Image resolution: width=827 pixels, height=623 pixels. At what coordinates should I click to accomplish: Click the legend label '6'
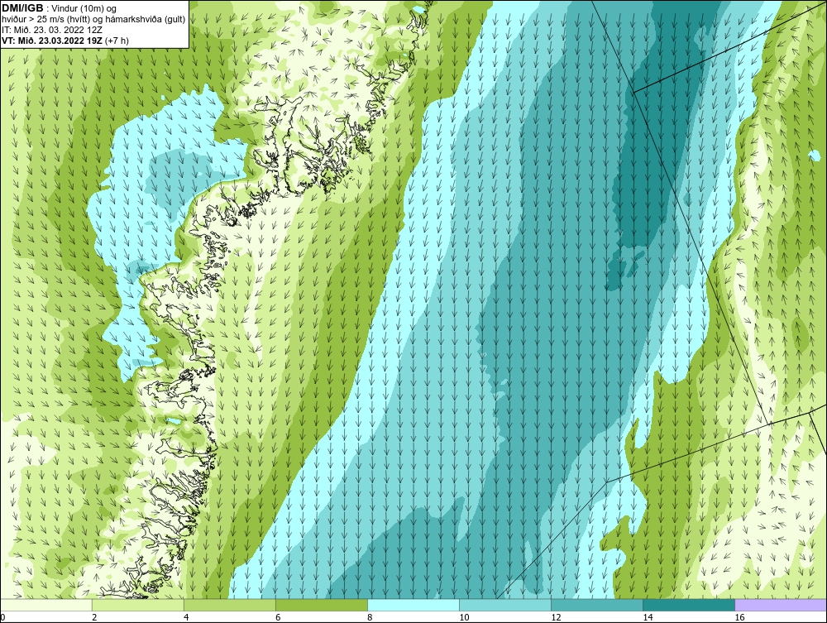pos(278,617)
